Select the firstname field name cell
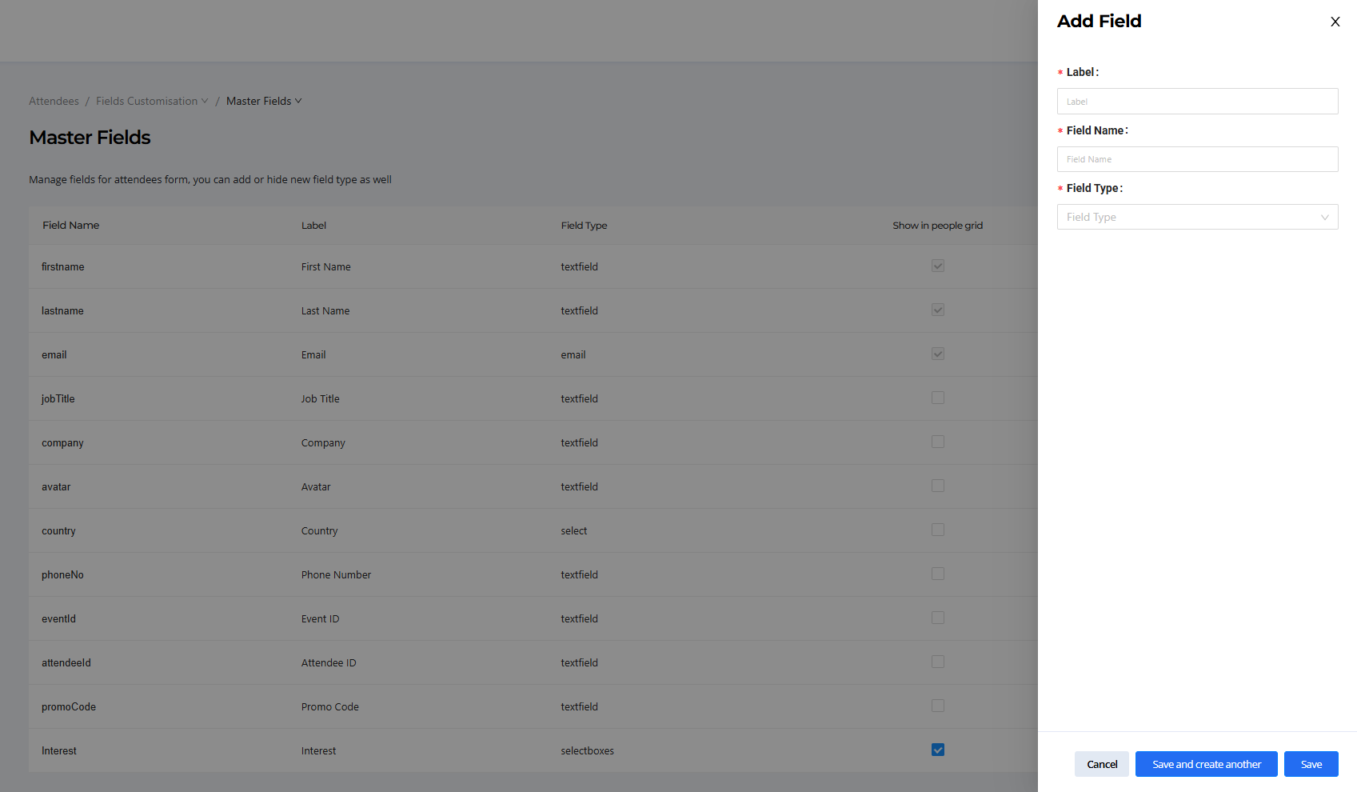This screenshot has height=792, width=1357. pyautogui.click(x=62, y=267)
